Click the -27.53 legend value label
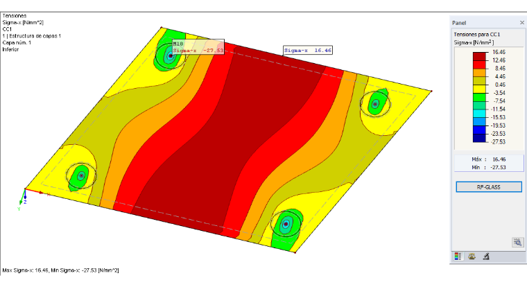Image resolution: width=527 pixels, height=287 pixels. [498, 142]
